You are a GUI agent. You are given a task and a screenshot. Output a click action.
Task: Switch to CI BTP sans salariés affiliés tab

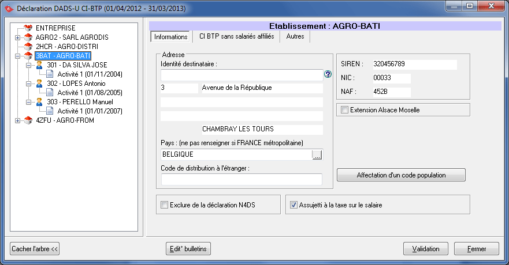point(236,36)
